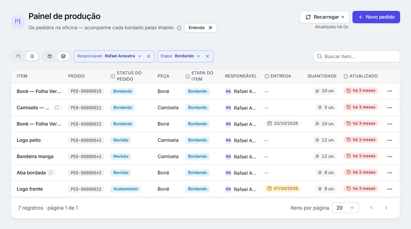Open Bandeira manga item
Screen dimensions: 411x229
(35, 157)
